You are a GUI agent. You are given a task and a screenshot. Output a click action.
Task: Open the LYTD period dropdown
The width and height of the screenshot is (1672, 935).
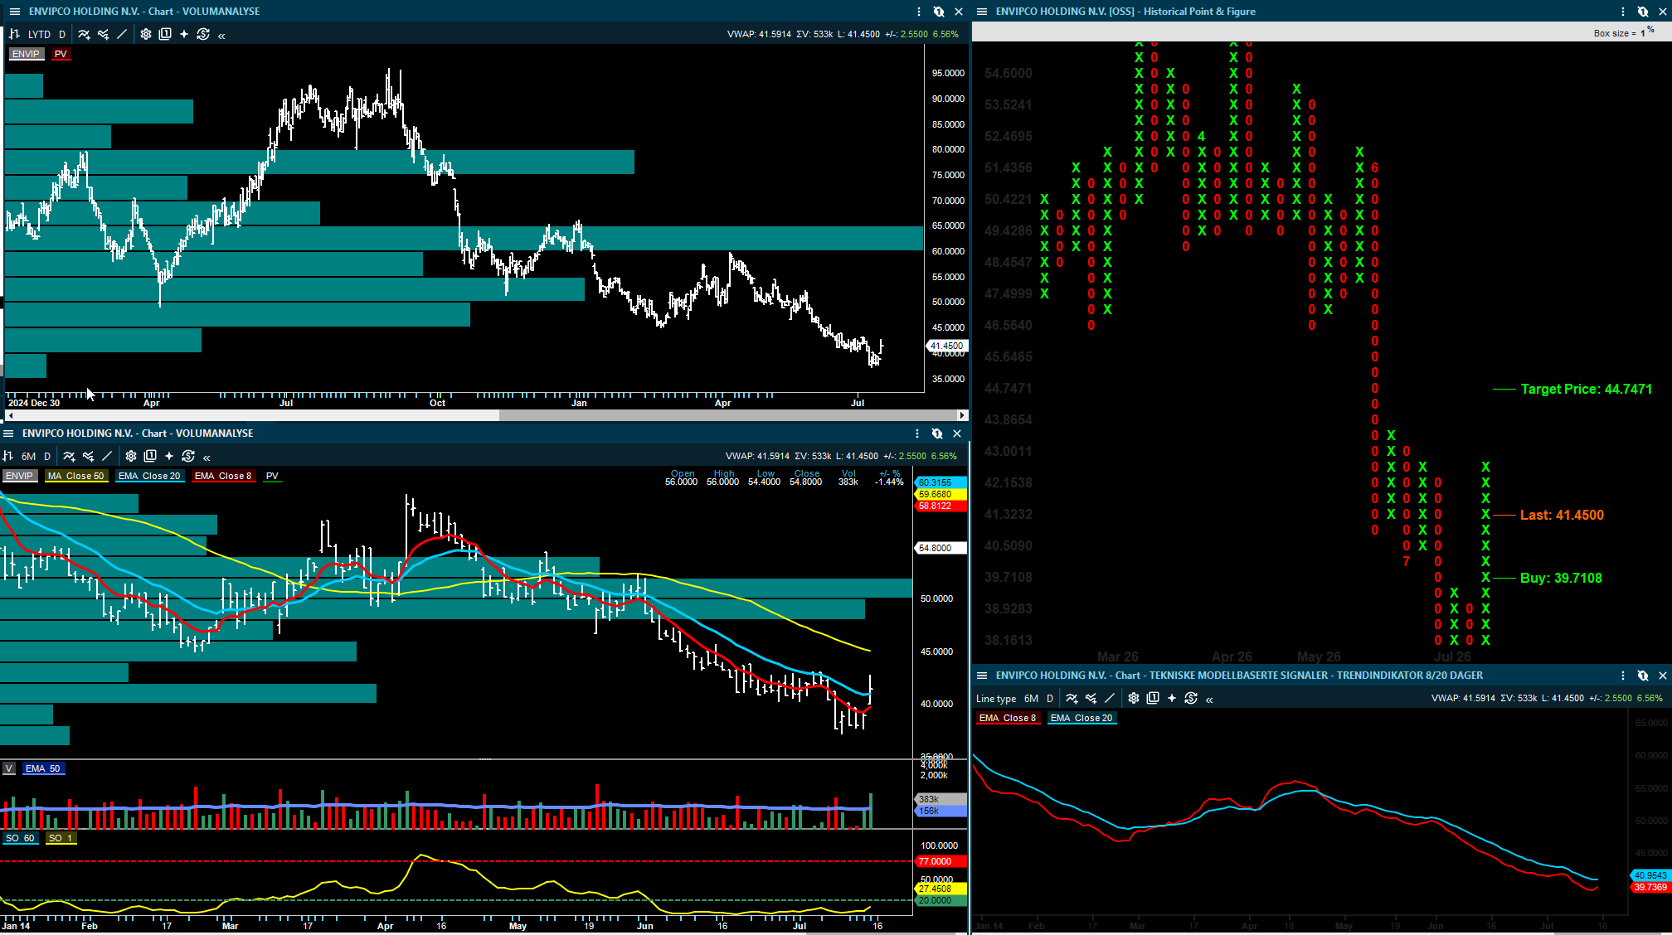39,34
